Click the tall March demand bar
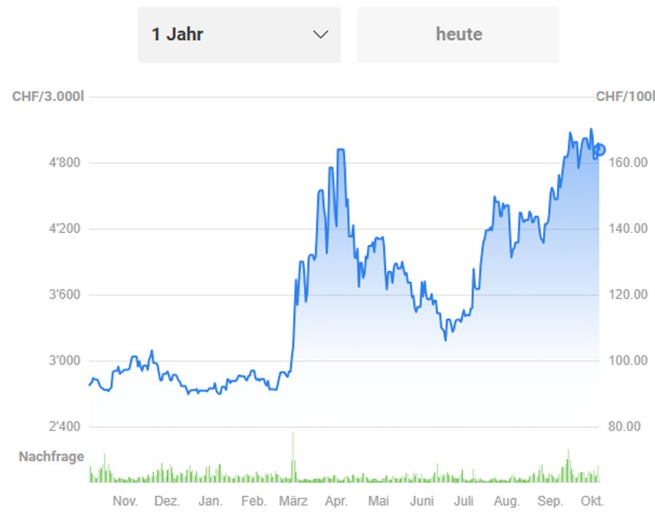 (x=293, y=457)
